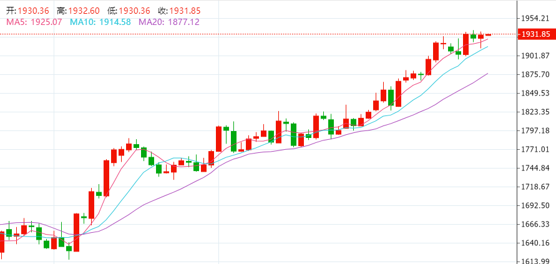
Task: Click the large red candle rising from 1640
Action: (x=76, y=232)
